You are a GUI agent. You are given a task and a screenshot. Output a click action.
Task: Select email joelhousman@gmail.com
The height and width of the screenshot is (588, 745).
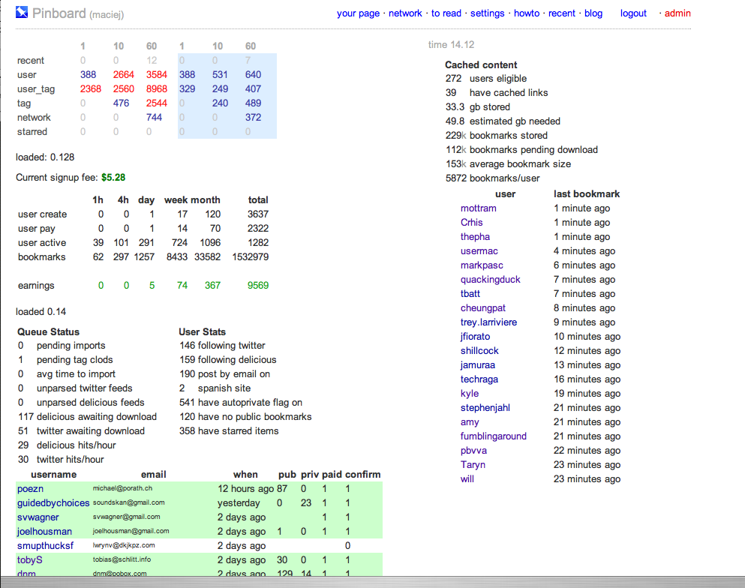131,531
